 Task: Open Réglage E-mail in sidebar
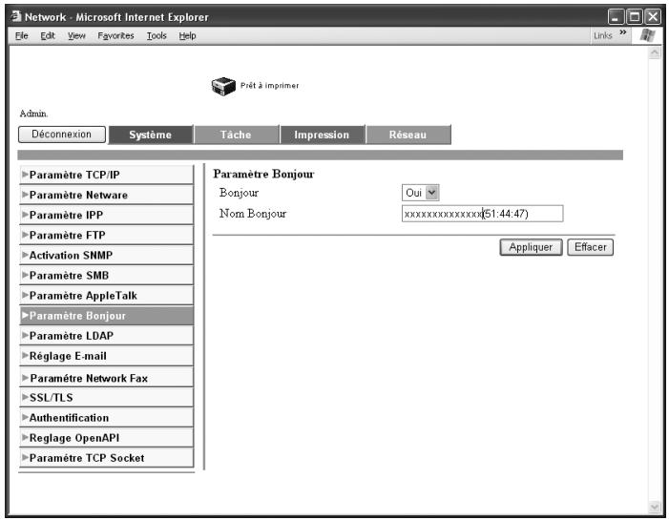click(x=106, y=356)
